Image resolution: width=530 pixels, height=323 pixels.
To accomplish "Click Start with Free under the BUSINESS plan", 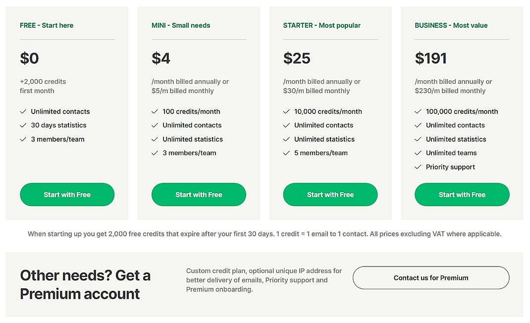I will pyautogui.click(x=462, y=195).
